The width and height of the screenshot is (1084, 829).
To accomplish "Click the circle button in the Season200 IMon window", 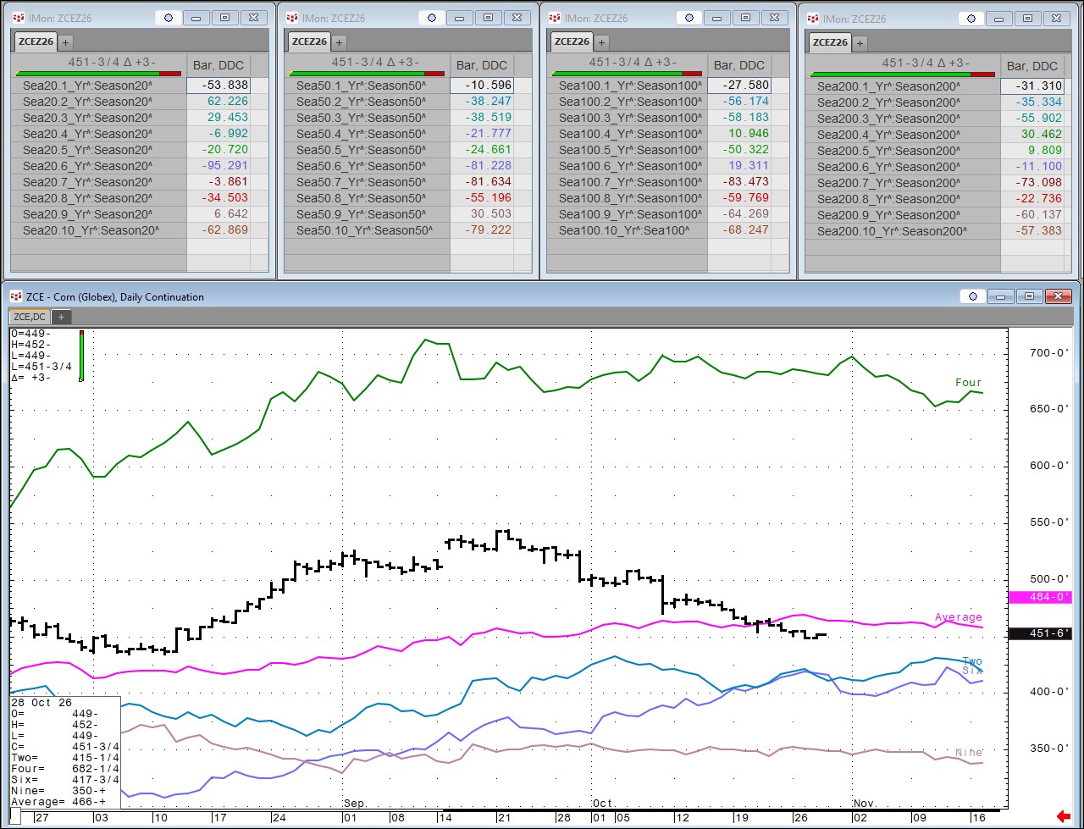I will tap(971, 19).
